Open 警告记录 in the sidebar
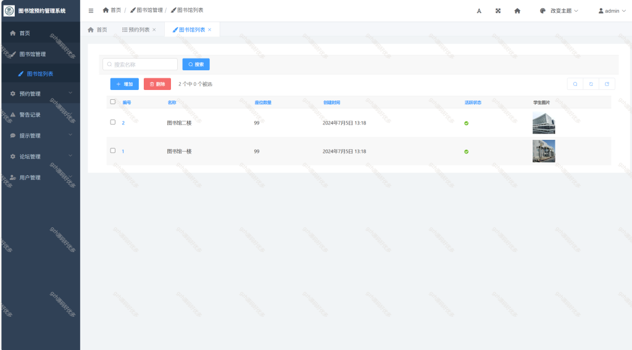Screen dimensions: 632x350 (x=40, y=114)
